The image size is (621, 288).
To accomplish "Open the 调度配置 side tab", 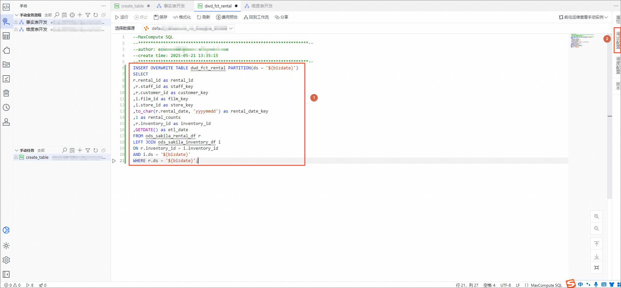I will (618, 65).
